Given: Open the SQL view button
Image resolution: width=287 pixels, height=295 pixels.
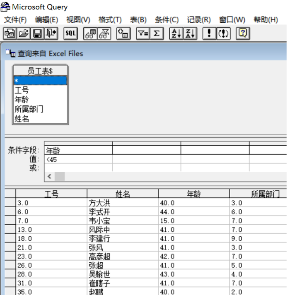Looking at the screenshot, I should coord(71,34).
